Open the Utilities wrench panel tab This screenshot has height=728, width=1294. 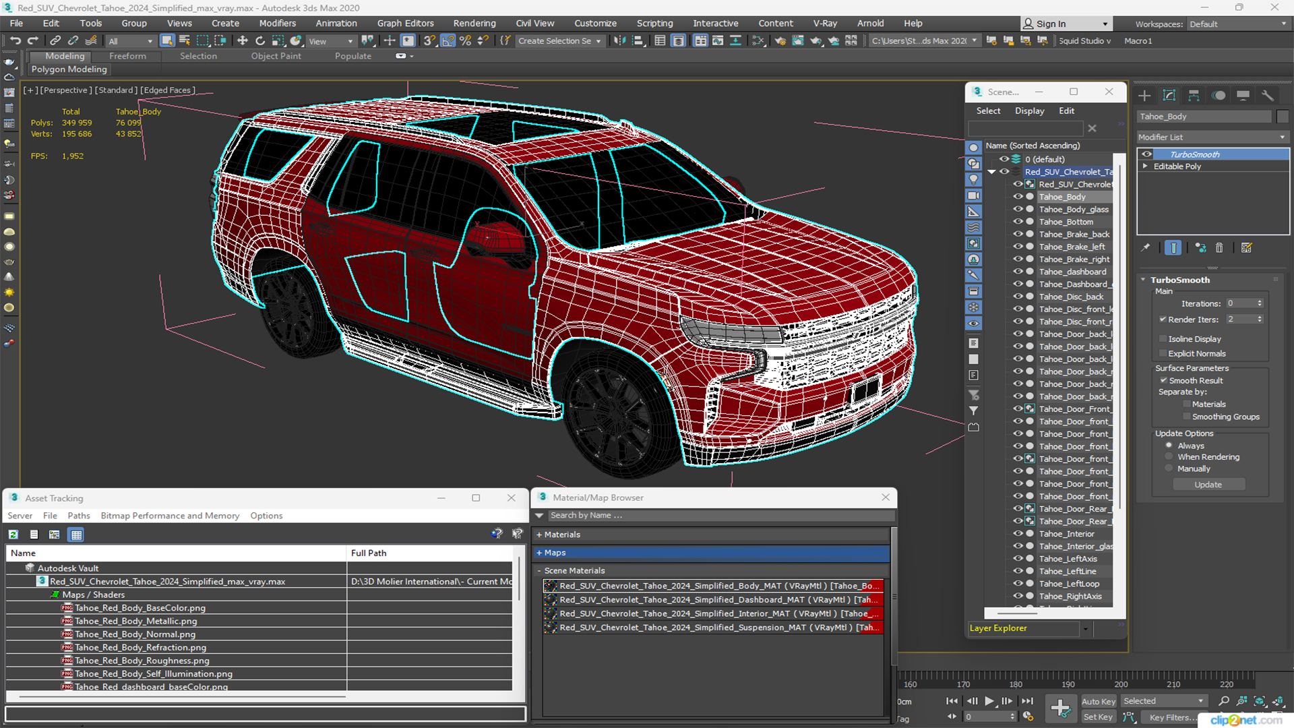click(x=1268, y=96)
